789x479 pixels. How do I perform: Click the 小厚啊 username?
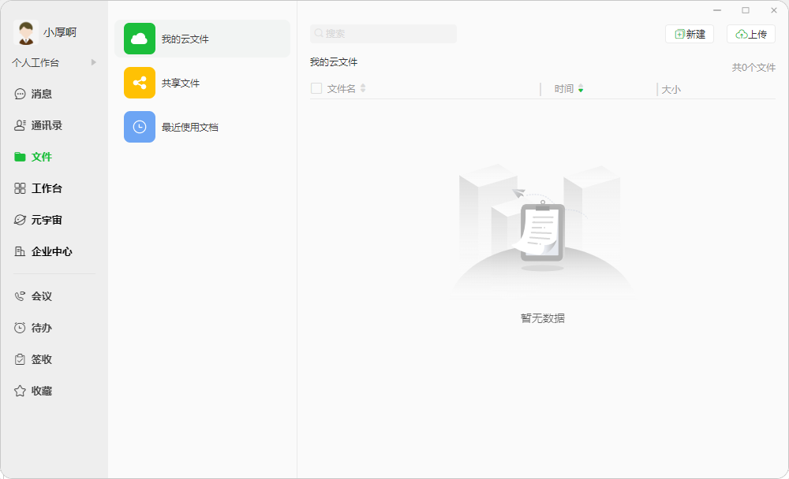[60, 32]
